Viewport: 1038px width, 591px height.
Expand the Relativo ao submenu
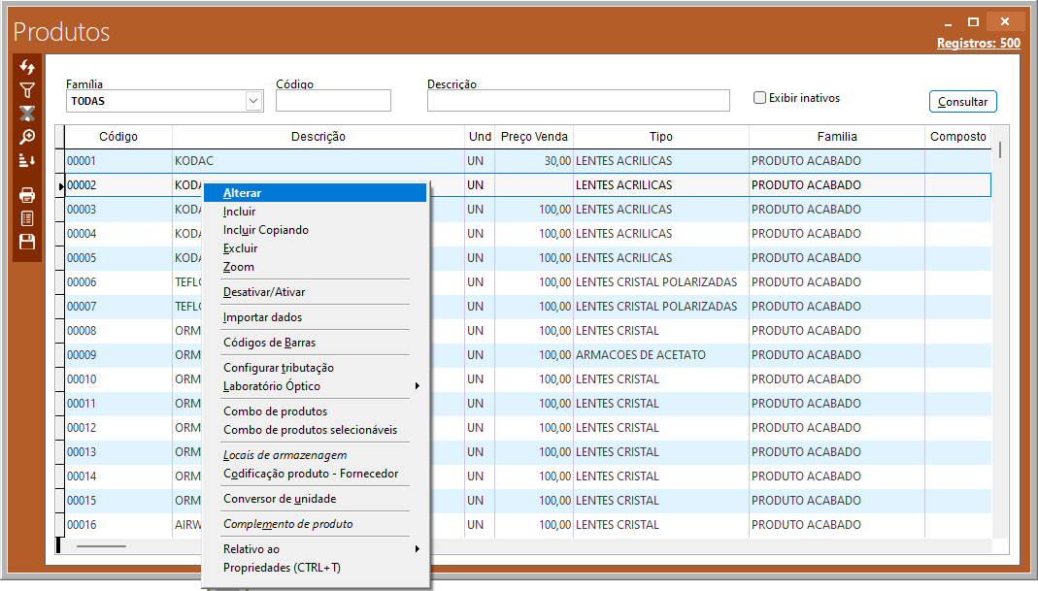(417, 549)
